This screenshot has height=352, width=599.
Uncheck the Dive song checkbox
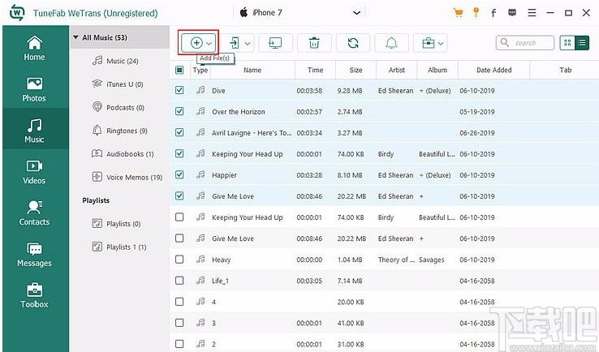179,90
